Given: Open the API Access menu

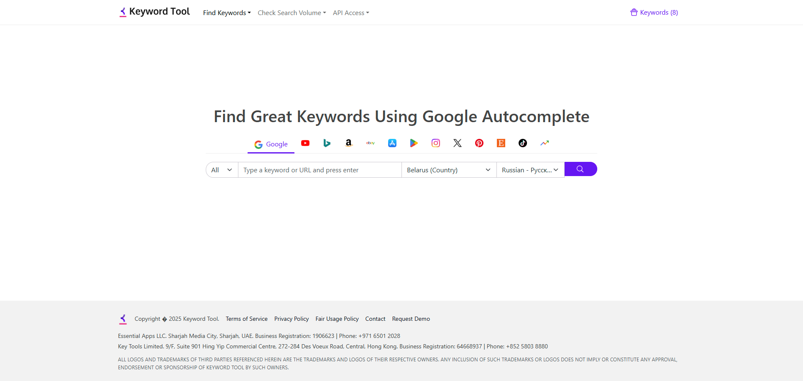Looking at the screenshot, I should coord(351,13).
